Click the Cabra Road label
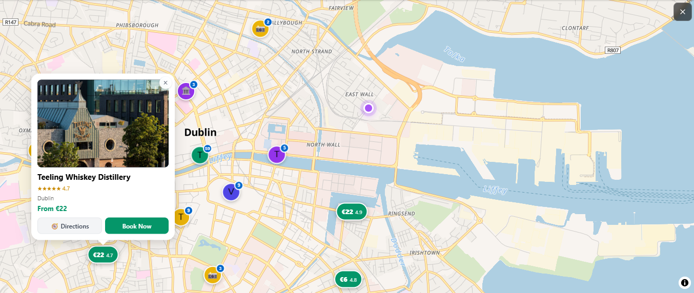The width and height of the screenshot is (694, 293). pyautogui.click(x=39, y=24)
